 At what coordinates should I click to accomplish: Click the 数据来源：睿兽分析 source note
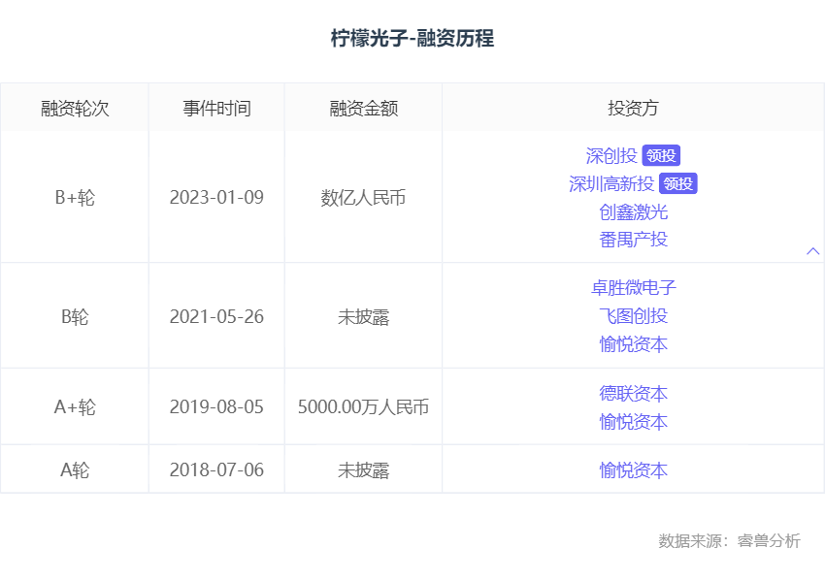729,541
